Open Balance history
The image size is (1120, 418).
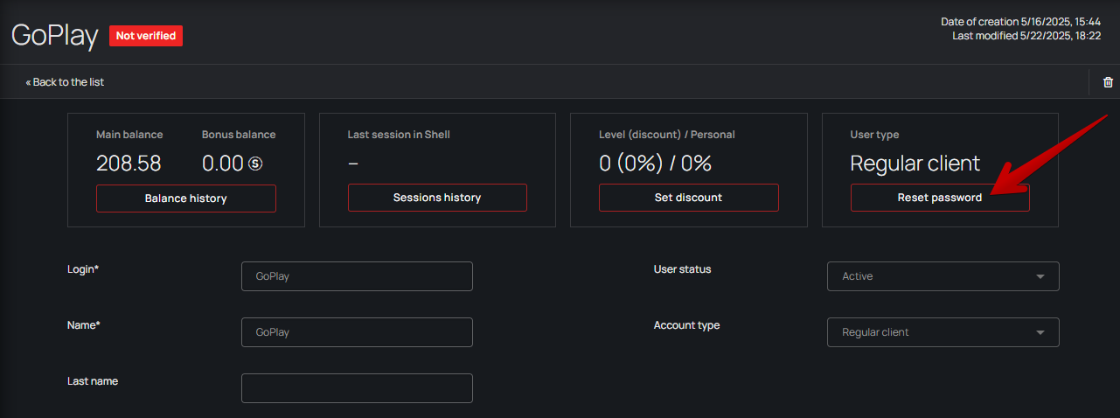click(185, 199)
